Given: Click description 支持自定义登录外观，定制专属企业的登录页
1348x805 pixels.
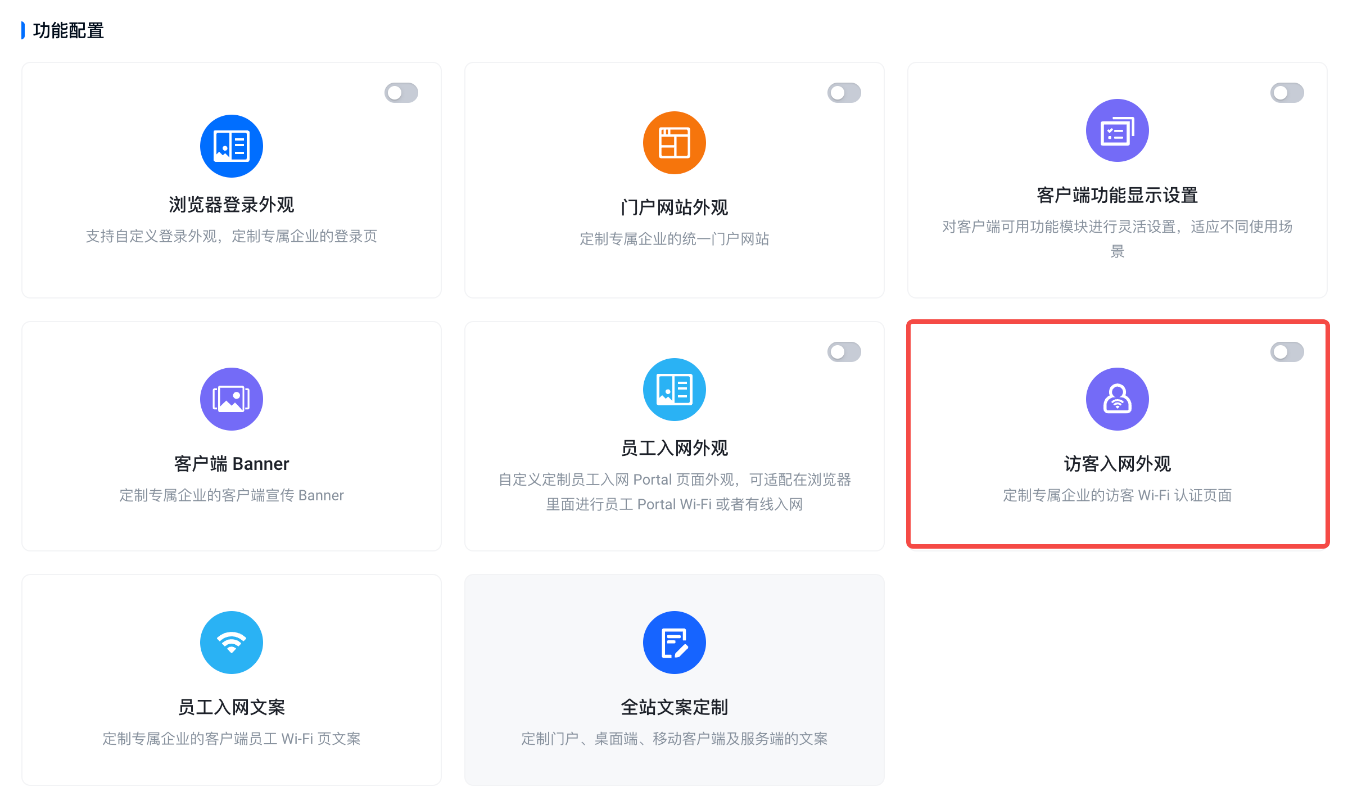Looking at the screenshot, I should click(231, 236).
